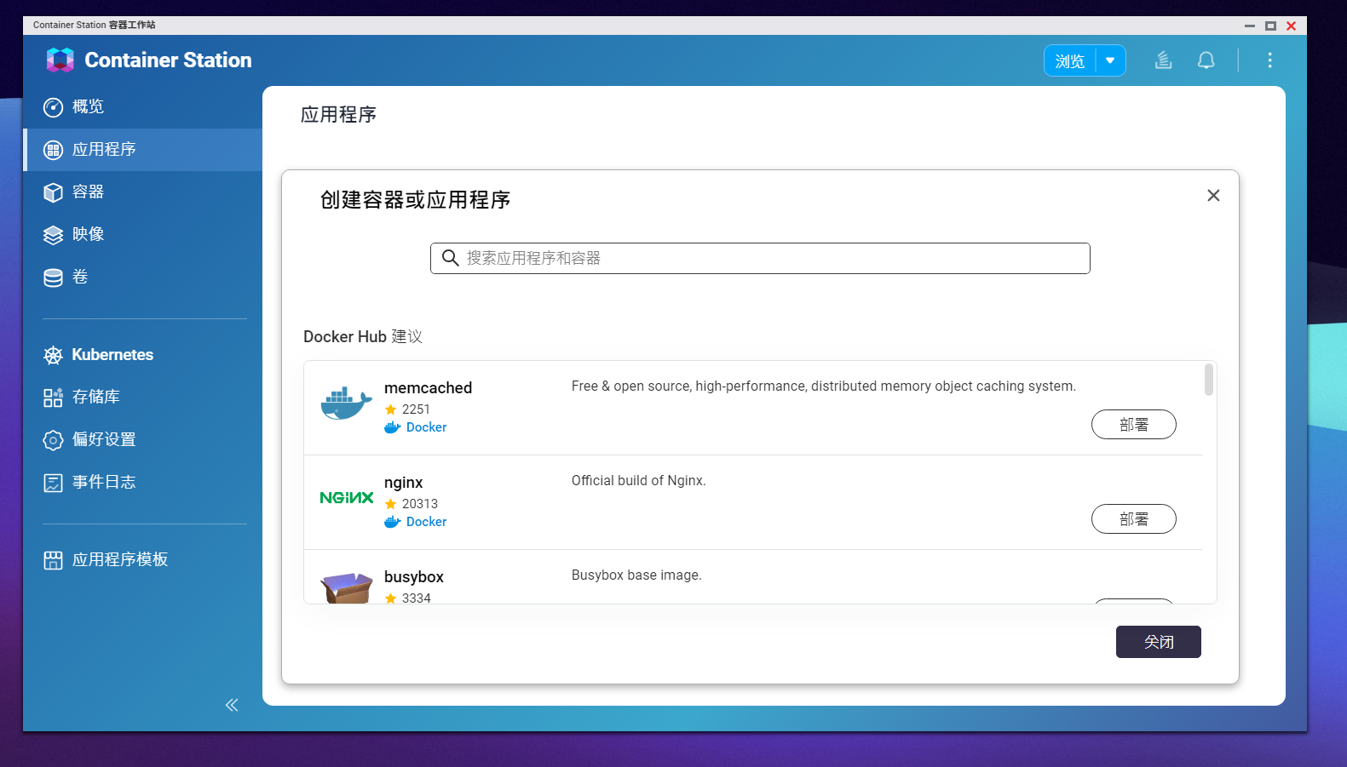Open the notifications bell icon
The image size is (1347, 767).
tap(1206, 60)
